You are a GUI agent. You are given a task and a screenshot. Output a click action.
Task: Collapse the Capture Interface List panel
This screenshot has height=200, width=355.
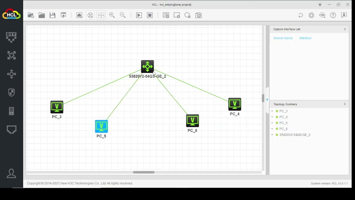tap(345, 29)
